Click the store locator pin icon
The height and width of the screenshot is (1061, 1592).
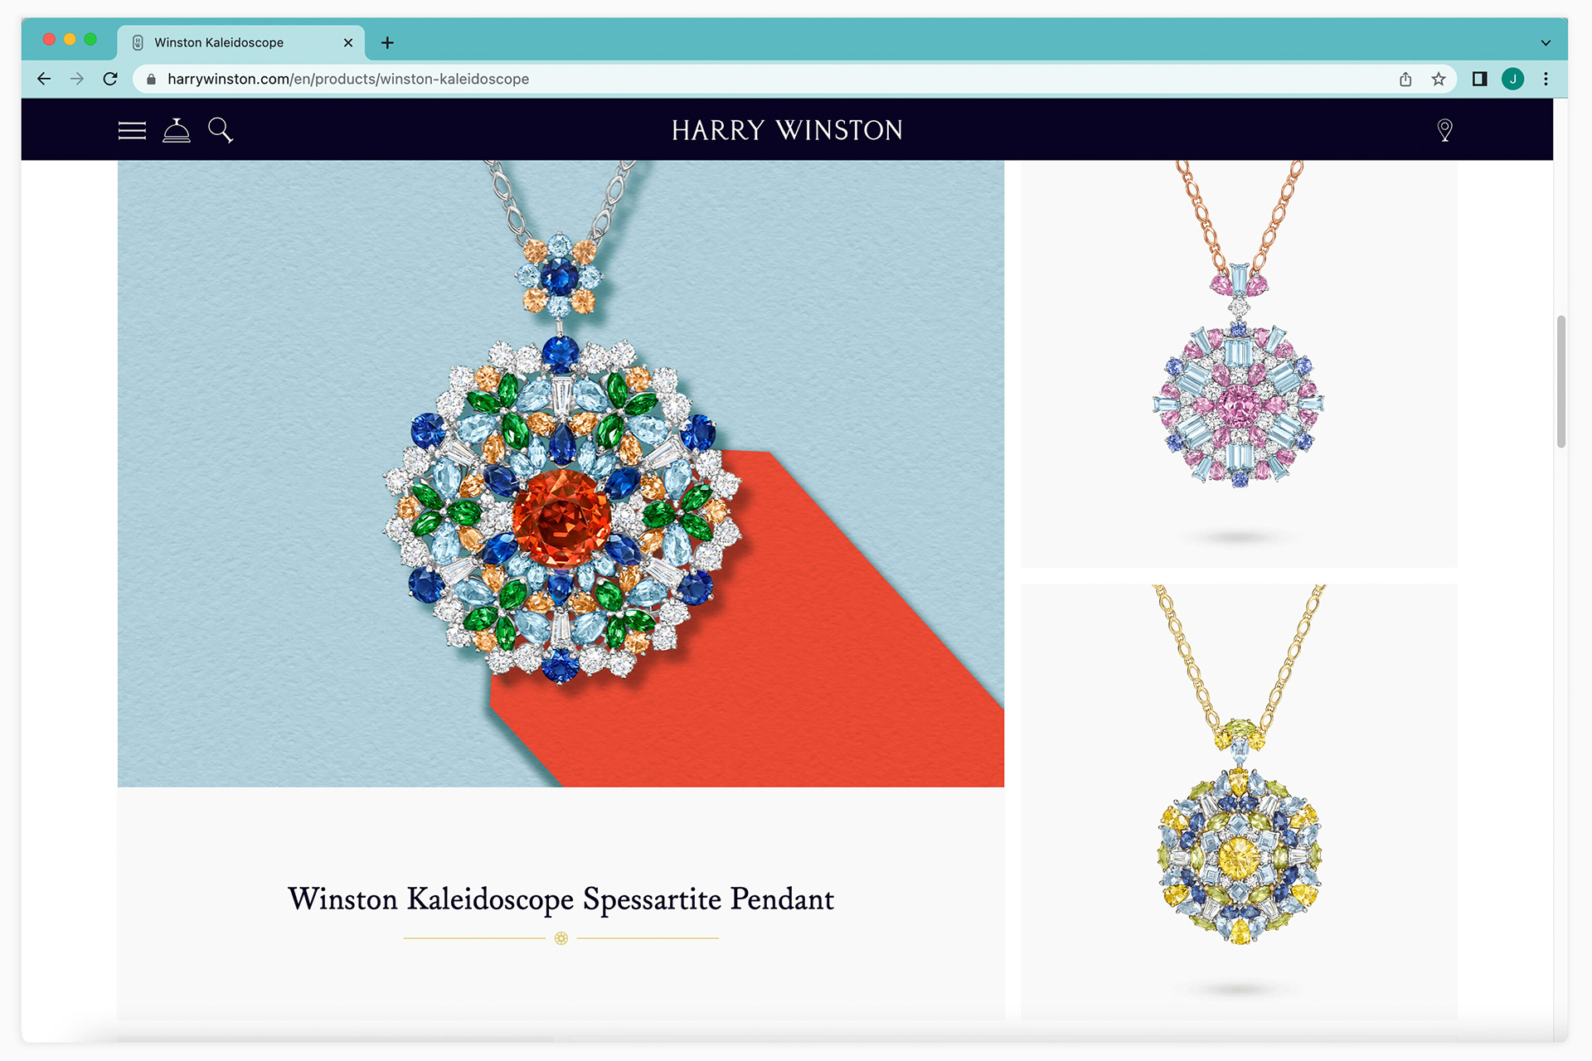[x=1444, y=130]
